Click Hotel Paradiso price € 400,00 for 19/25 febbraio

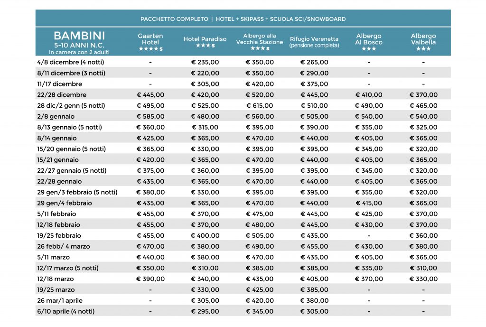pos(205,235)
